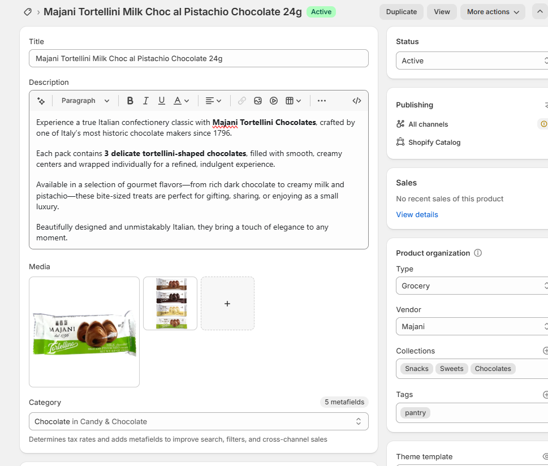
Task: Open the Type combo box showing Grocery
Action: (x=472, y=286)
